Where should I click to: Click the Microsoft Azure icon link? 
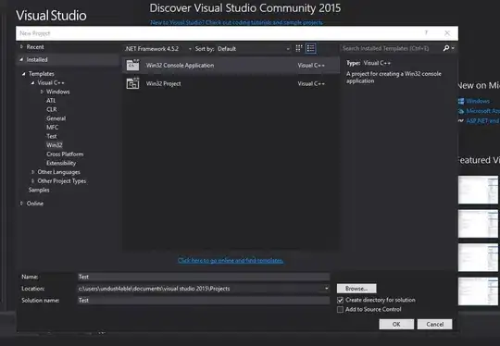click(x=461, y=111)
